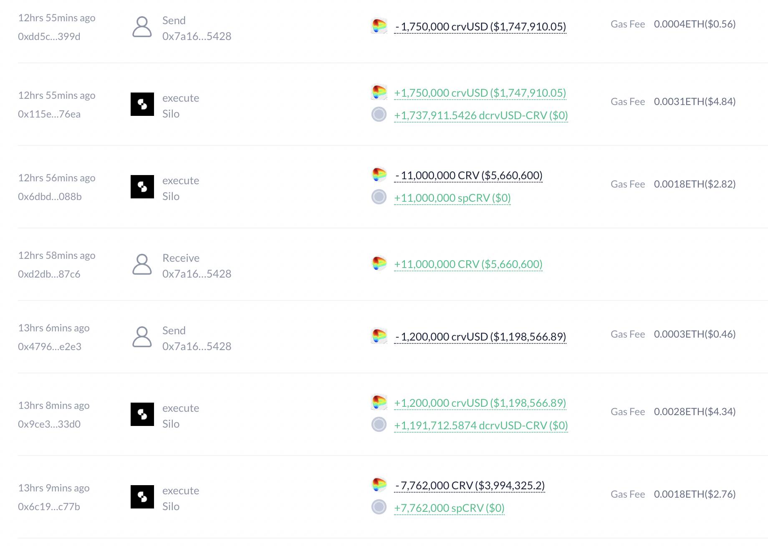This screenshot has width=768, height=546.
Task: Click the Silo logo for transaction 0x6c19...c77b
Action: tap(142, 497)
